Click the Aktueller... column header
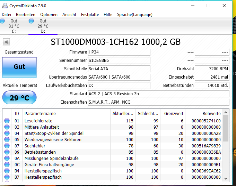The height and width of the screenshot is (186, 236). (x=123, y=114)
